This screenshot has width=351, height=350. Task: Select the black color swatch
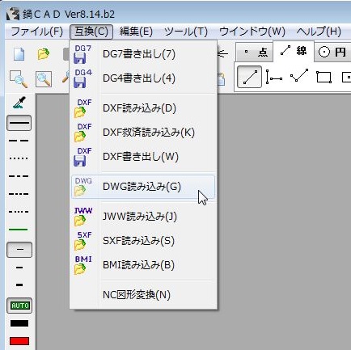click(x=19, y=323)
